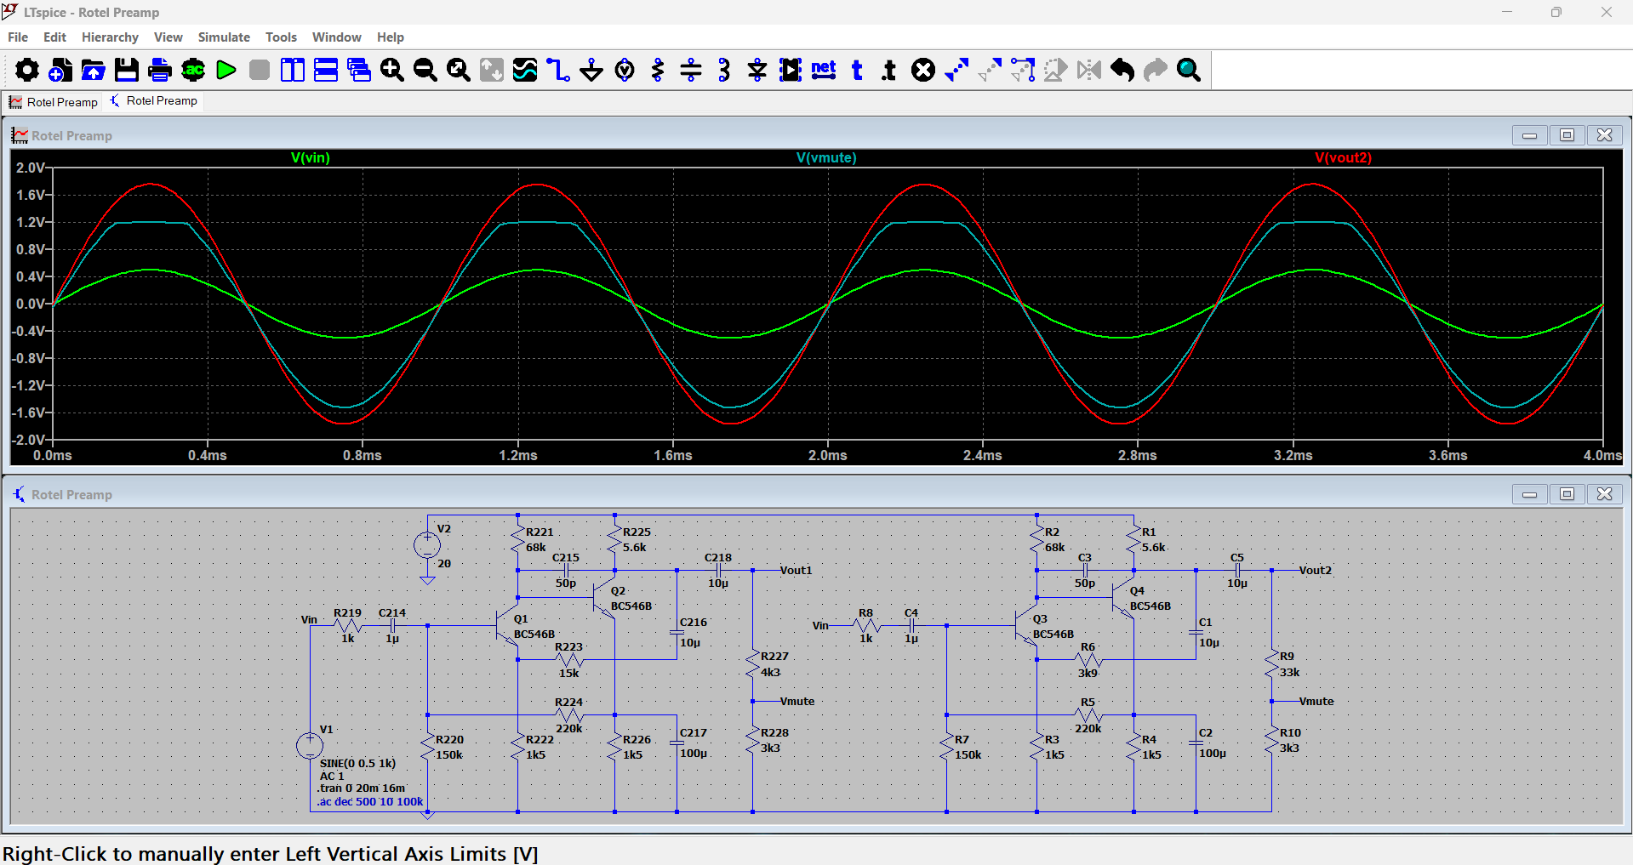Select the blue move tool

pos(956,70)
